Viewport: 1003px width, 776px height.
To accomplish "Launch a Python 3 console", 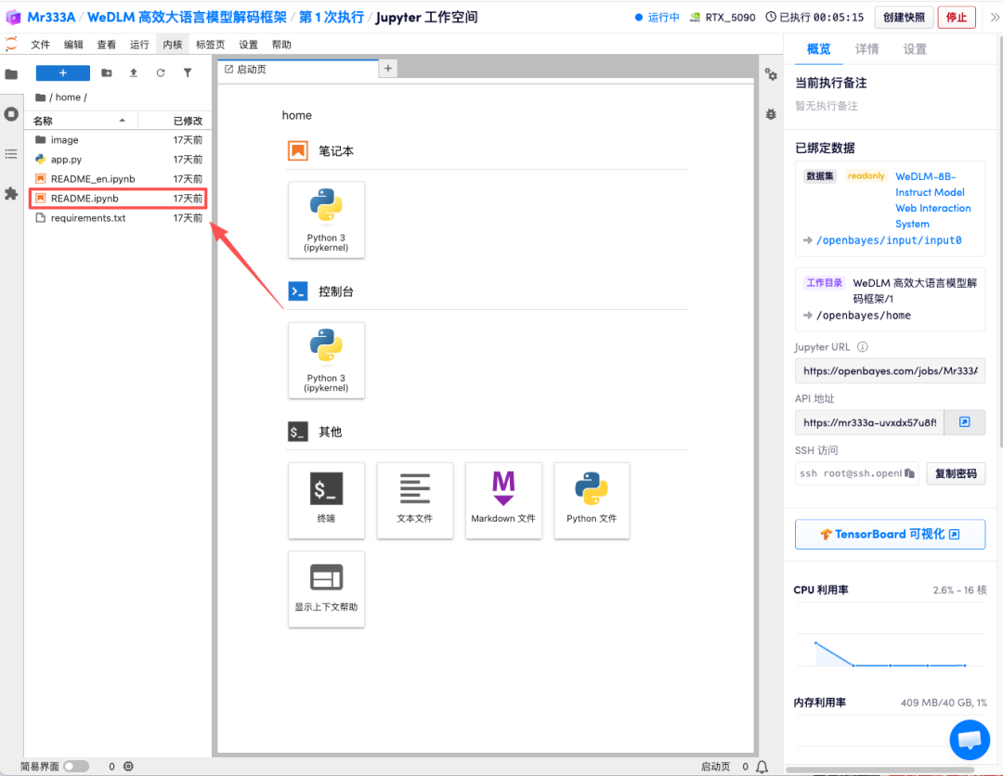I will 326,360.
